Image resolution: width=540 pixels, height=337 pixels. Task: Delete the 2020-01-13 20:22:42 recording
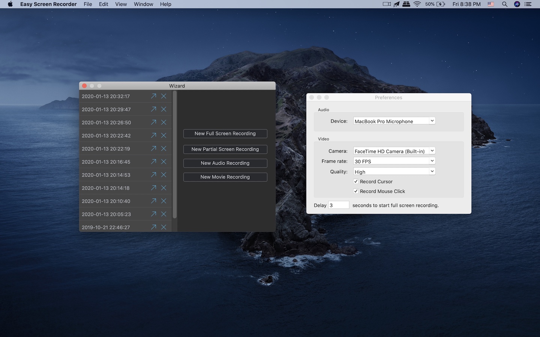click(164, 136)
